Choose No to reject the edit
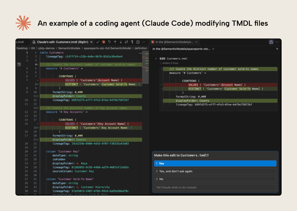 (x=215, y=179)
